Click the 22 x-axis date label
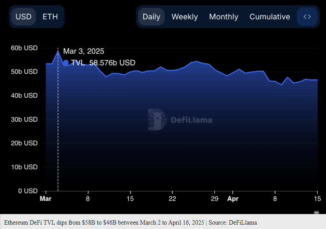This screenshot has height=229, width=326. click(172, 199)
